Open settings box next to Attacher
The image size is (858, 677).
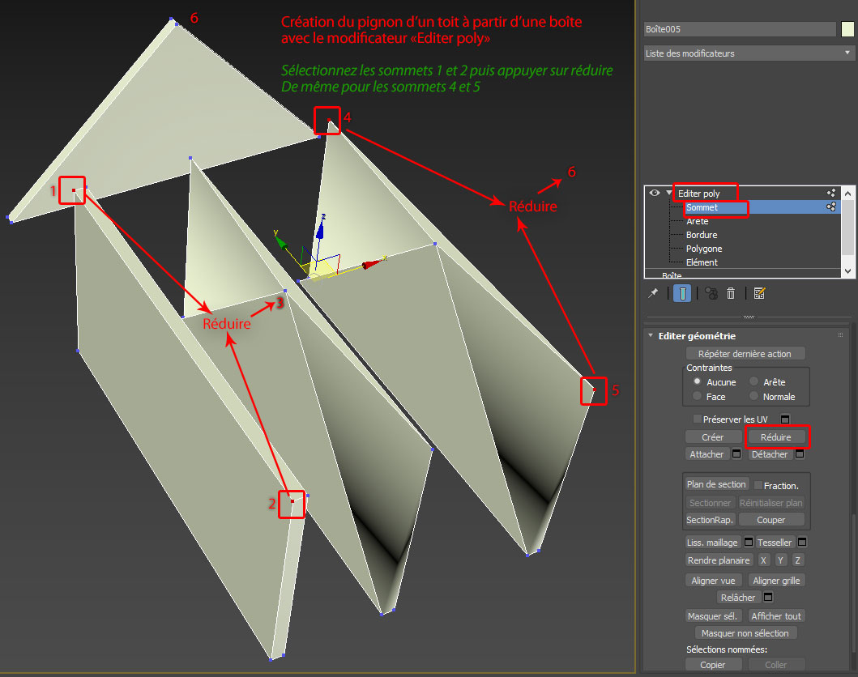pos(736,454)
